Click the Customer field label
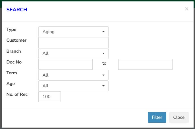Screen dimensions: 195x129 tap(16, 40)
